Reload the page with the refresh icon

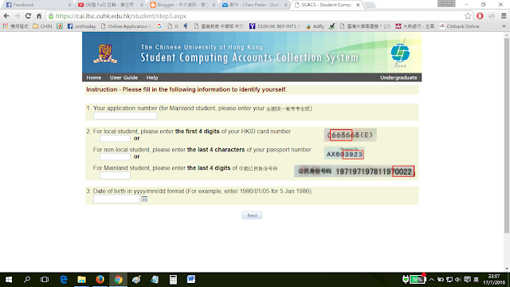(29, 16)
